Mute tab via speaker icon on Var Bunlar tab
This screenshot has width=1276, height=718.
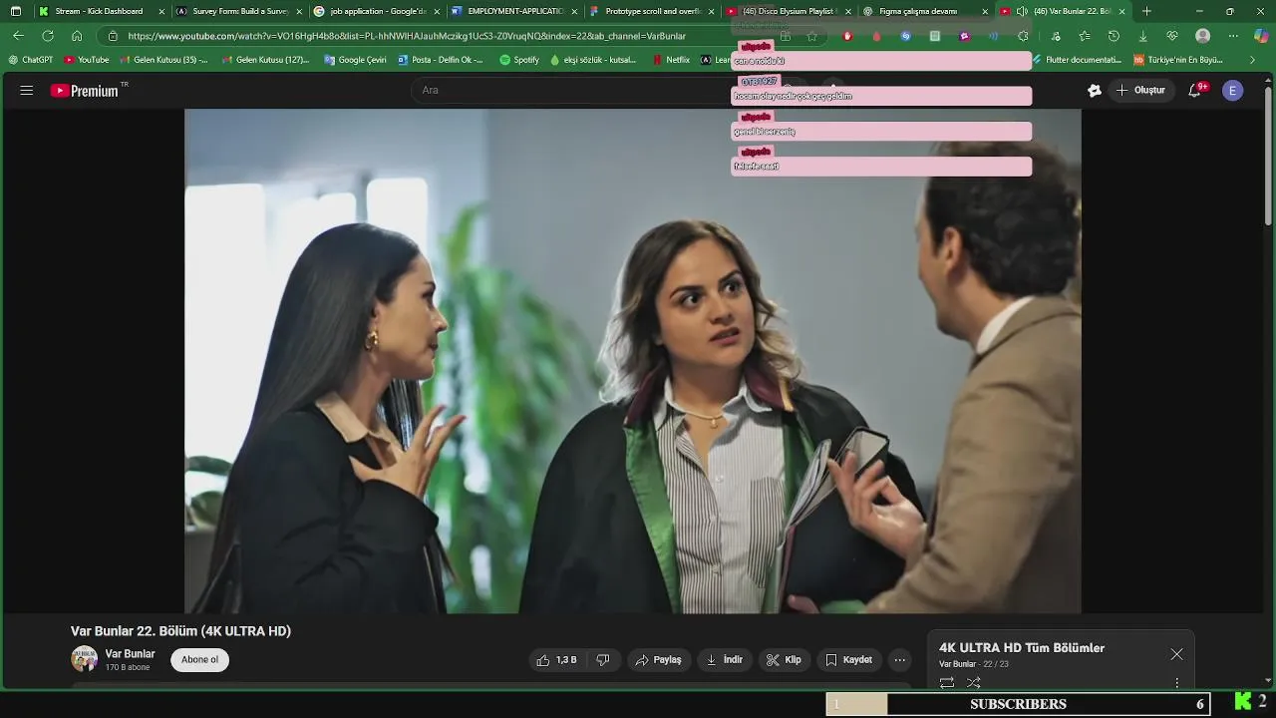tap(1022, 11)
